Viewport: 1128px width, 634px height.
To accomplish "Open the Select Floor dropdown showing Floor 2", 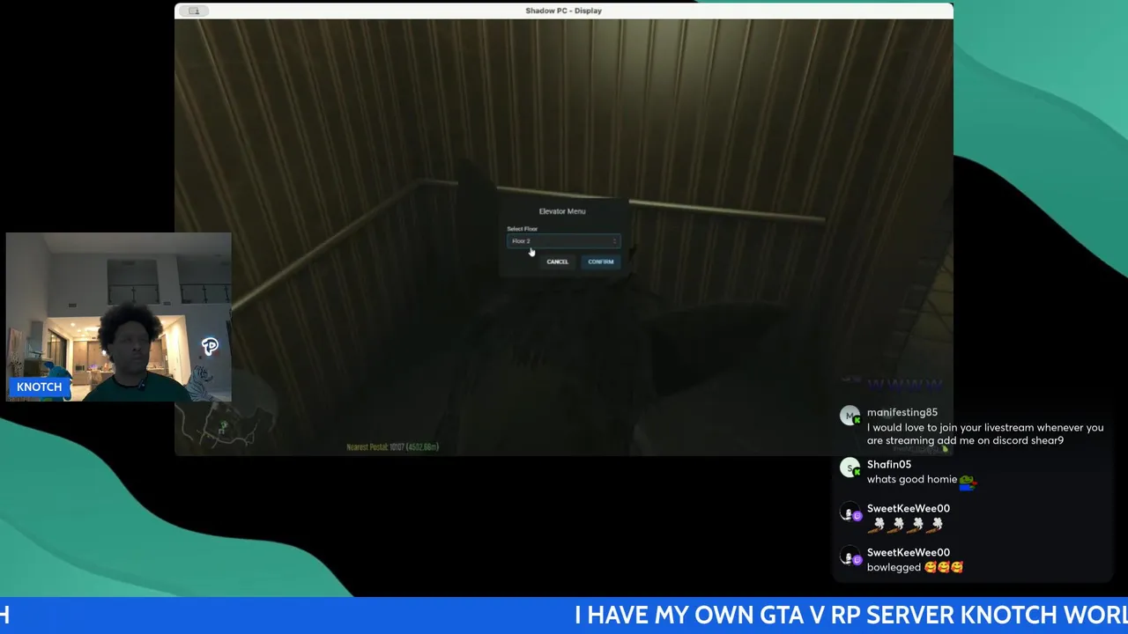I will 563,241.
